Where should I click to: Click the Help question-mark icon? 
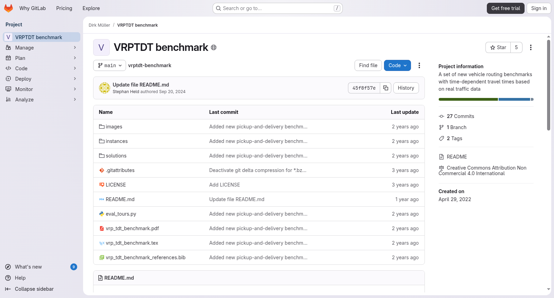8,278
